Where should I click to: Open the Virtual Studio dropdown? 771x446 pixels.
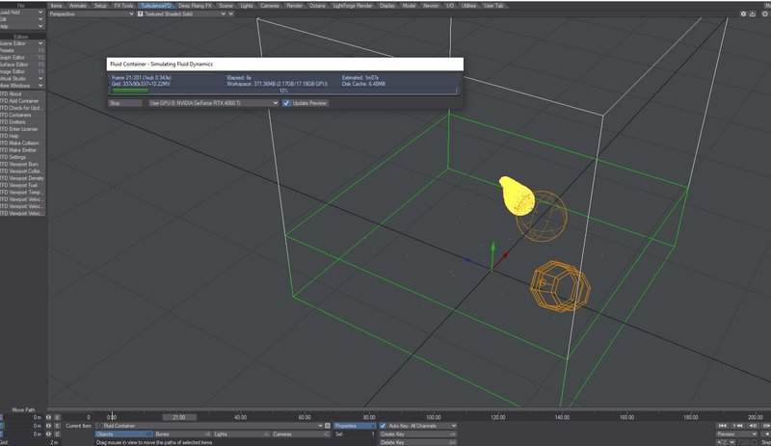(22, 79)
